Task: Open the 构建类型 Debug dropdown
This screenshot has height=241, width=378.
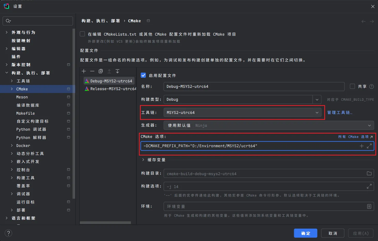Action: [x=242, y=99]
